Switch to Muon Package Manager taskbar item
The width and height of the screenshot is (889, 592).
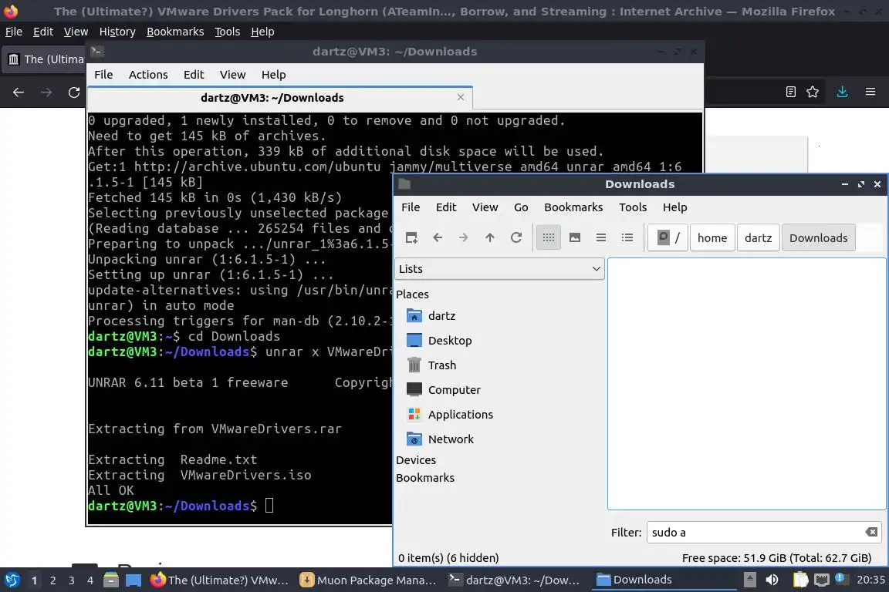tap(369, 580)
